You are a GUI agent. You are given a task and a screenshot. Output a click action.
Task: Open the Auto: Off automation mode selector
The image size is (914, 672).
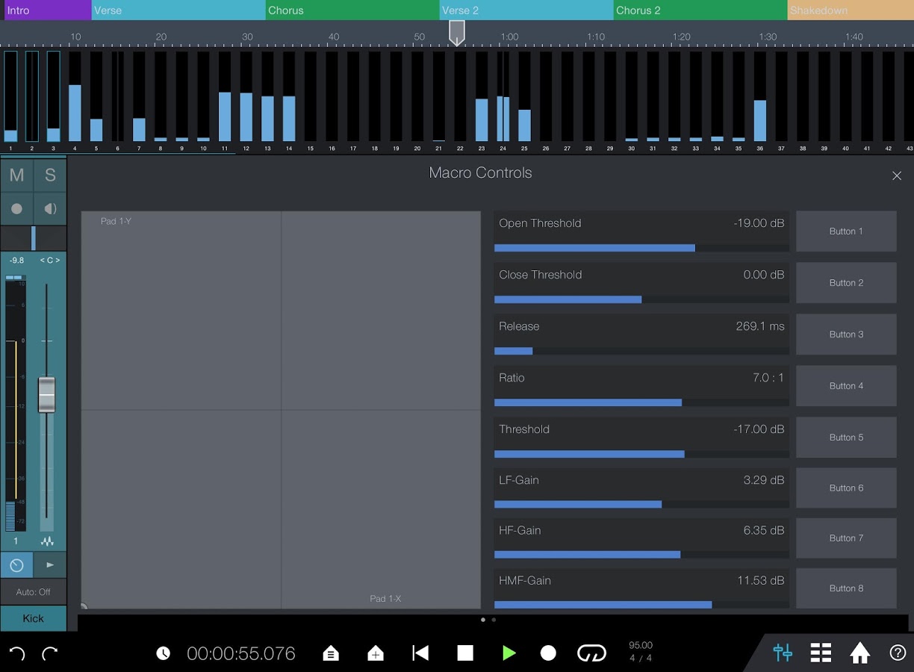coord(34,591)
